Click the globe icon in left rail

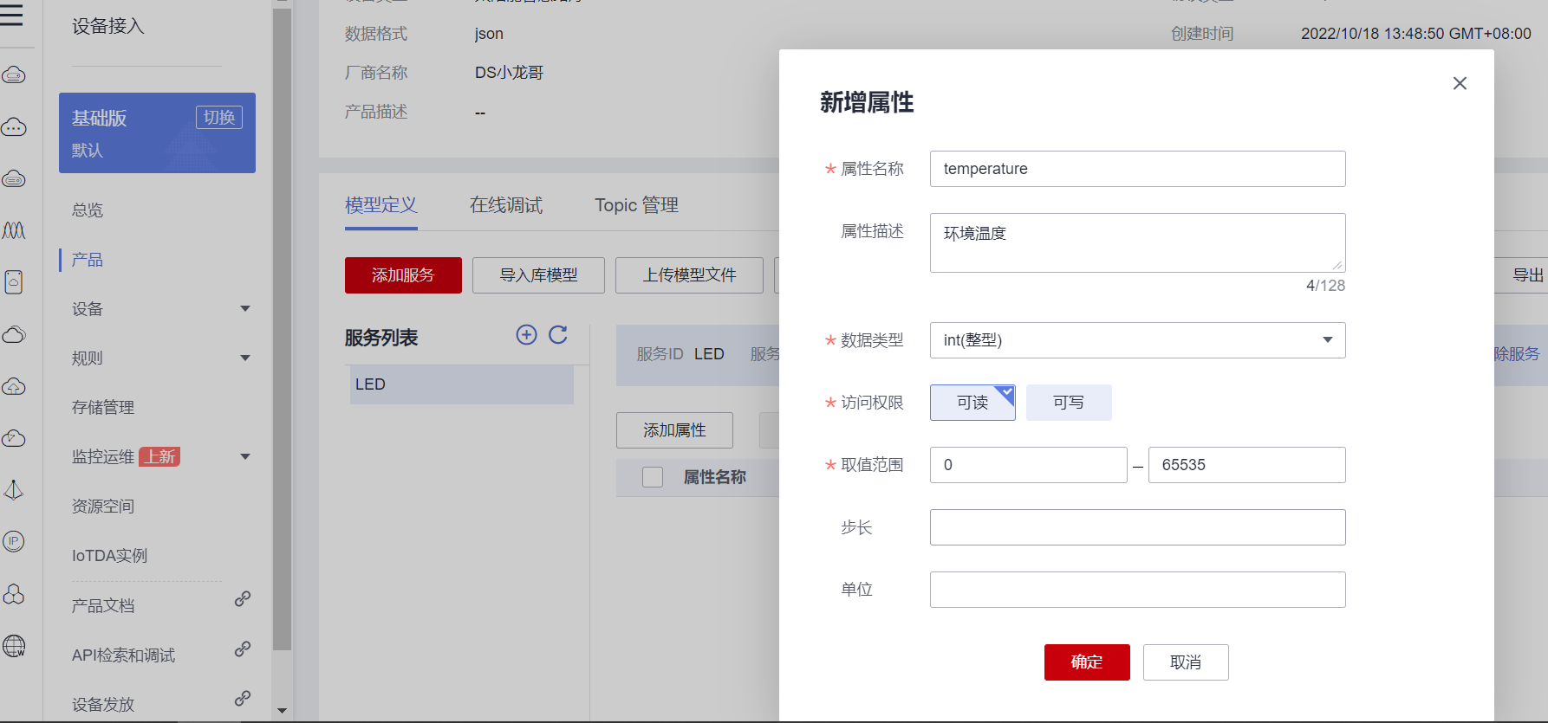coord(14,646)
